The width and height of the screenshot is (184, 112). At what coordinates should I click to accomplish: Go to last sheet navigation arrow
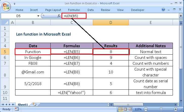tap(13, 104)
